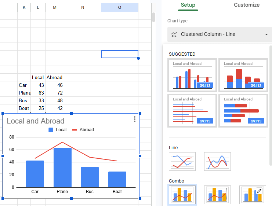
Task: Pick suggested stacked column chart thumbnail
Action: 243,75
